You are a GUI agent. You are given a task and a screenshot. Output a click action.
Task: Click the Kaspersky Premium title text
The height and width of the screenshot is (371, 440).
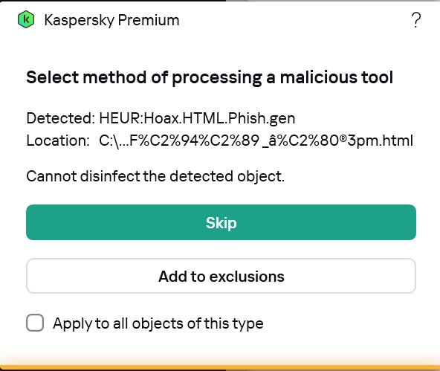(x=111, y=20)
